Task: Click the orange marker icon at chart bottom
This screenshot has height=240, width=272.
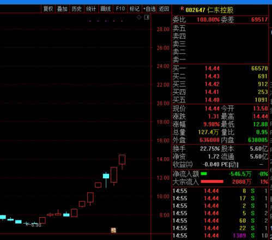Action: (x=113, y=230)
